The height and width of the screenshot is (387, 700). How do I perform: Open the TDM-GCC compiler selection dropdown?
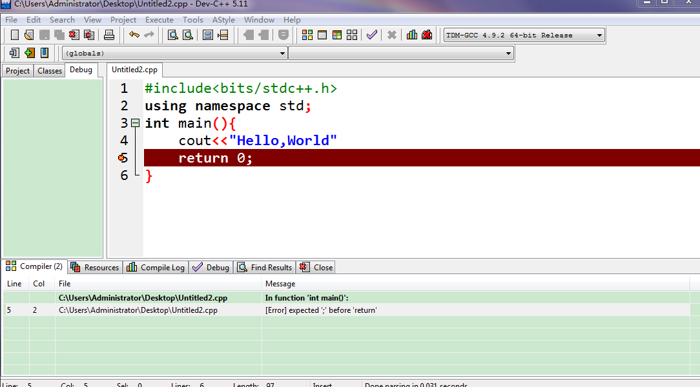click(x=599, y=35)
